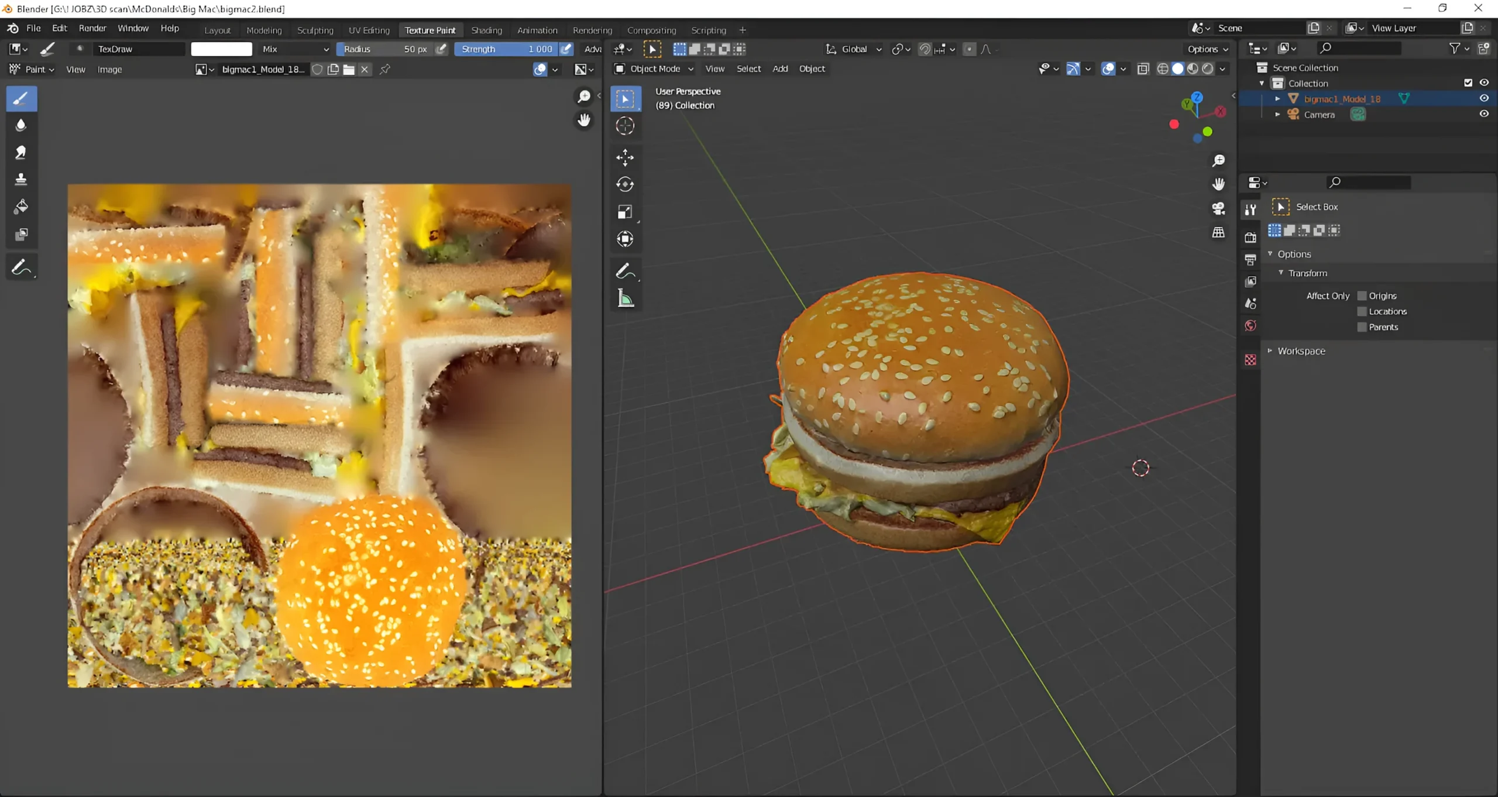The width and height of the screenshot is (1498, 797).
Task: Select the Smear paint tool
Action: click(21, 152)
